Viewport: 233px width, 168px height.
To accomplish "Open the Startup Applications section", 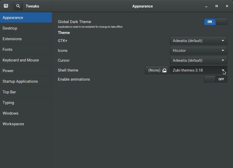I will pos(20,81).
